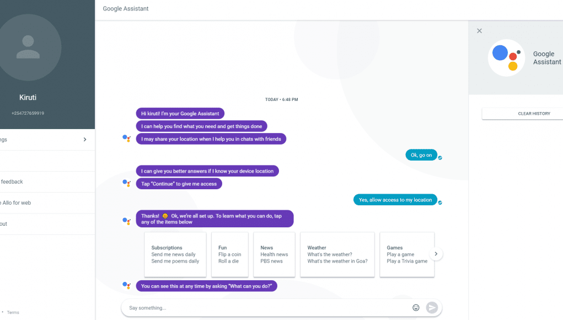Click the send message arrow icon
The width and height of the screenshot is (563, 320).
432,307
